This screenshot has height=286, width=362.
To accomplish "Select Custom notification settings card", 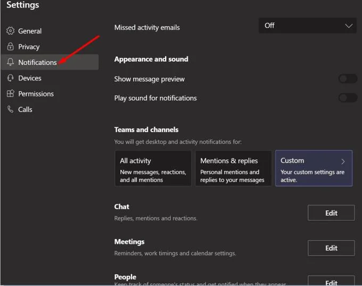I will point(314,168).
